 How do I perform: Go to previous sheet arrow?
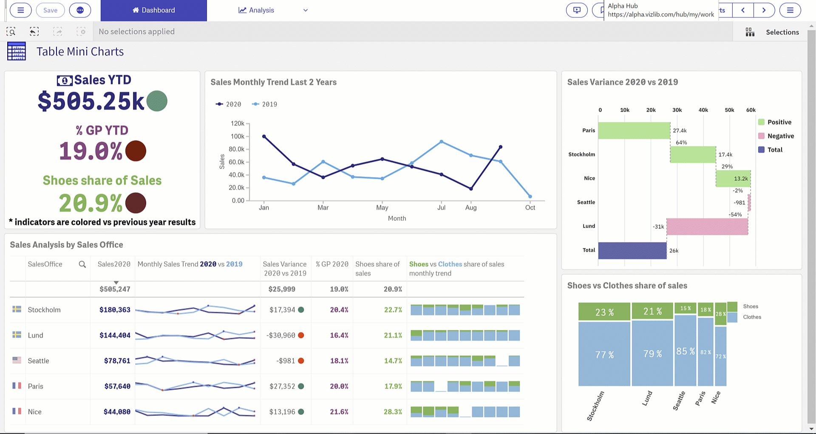tap(743, 10)
